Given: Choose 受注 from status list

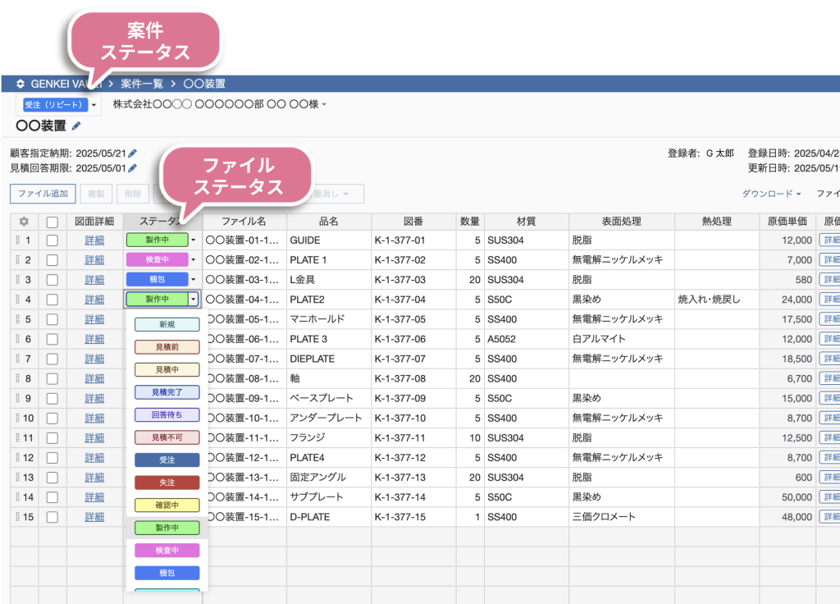Looking at the screenshot, I should pos(167,460).
